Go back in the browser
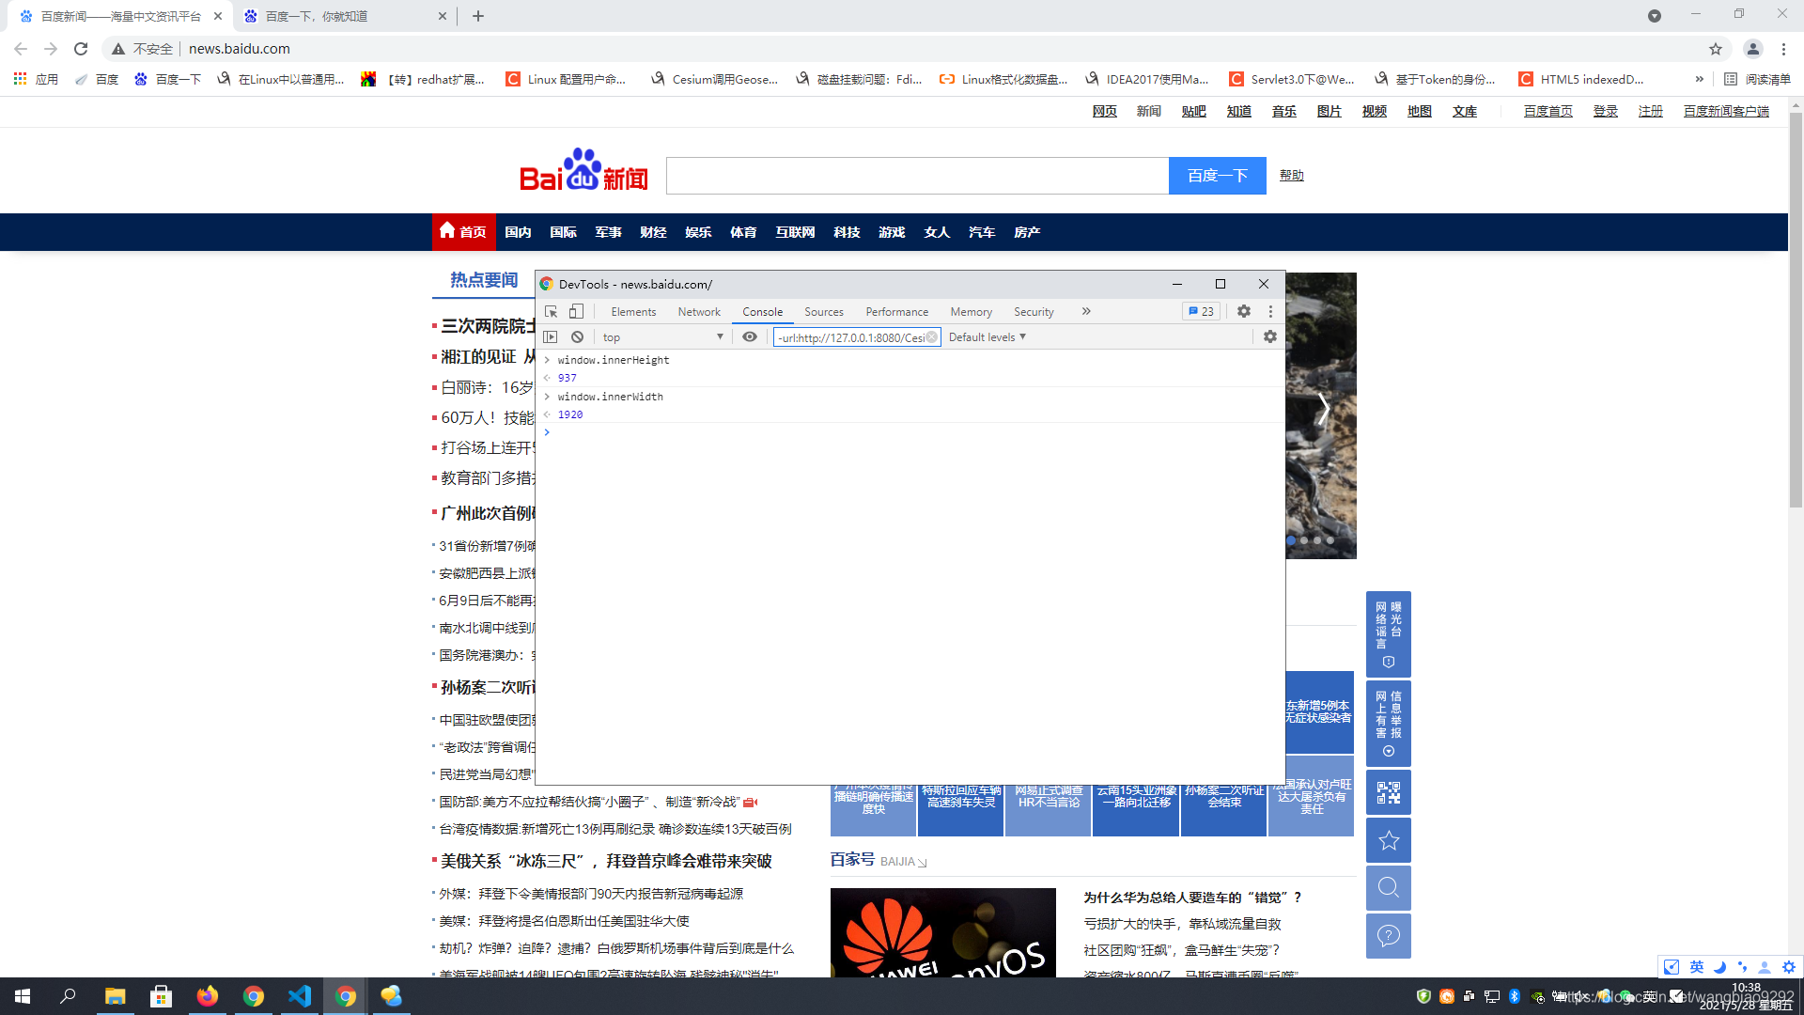This screenshot has height=1015, width=1804. (21, 49)
